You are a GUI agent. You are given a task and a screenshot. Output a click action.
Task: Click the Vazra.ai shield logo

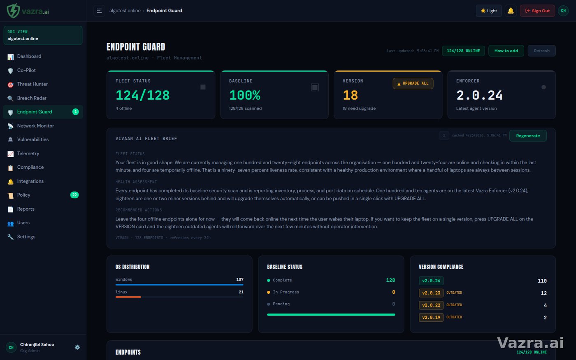[x=13, y=11]
